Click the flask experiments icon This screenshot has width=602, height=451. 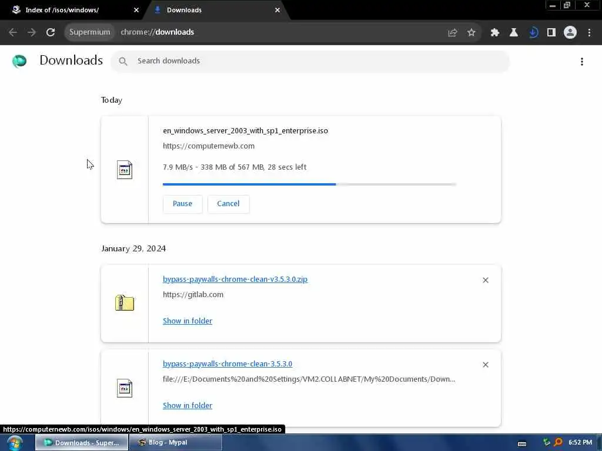[514, 33]
